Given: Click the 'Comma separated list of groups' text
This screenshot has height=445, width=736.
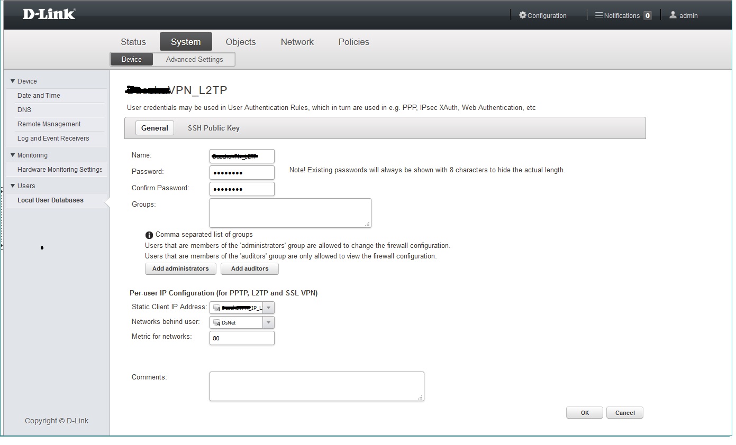Looking at the screenshot, I should pyautogui.click(x=204, y=234).
